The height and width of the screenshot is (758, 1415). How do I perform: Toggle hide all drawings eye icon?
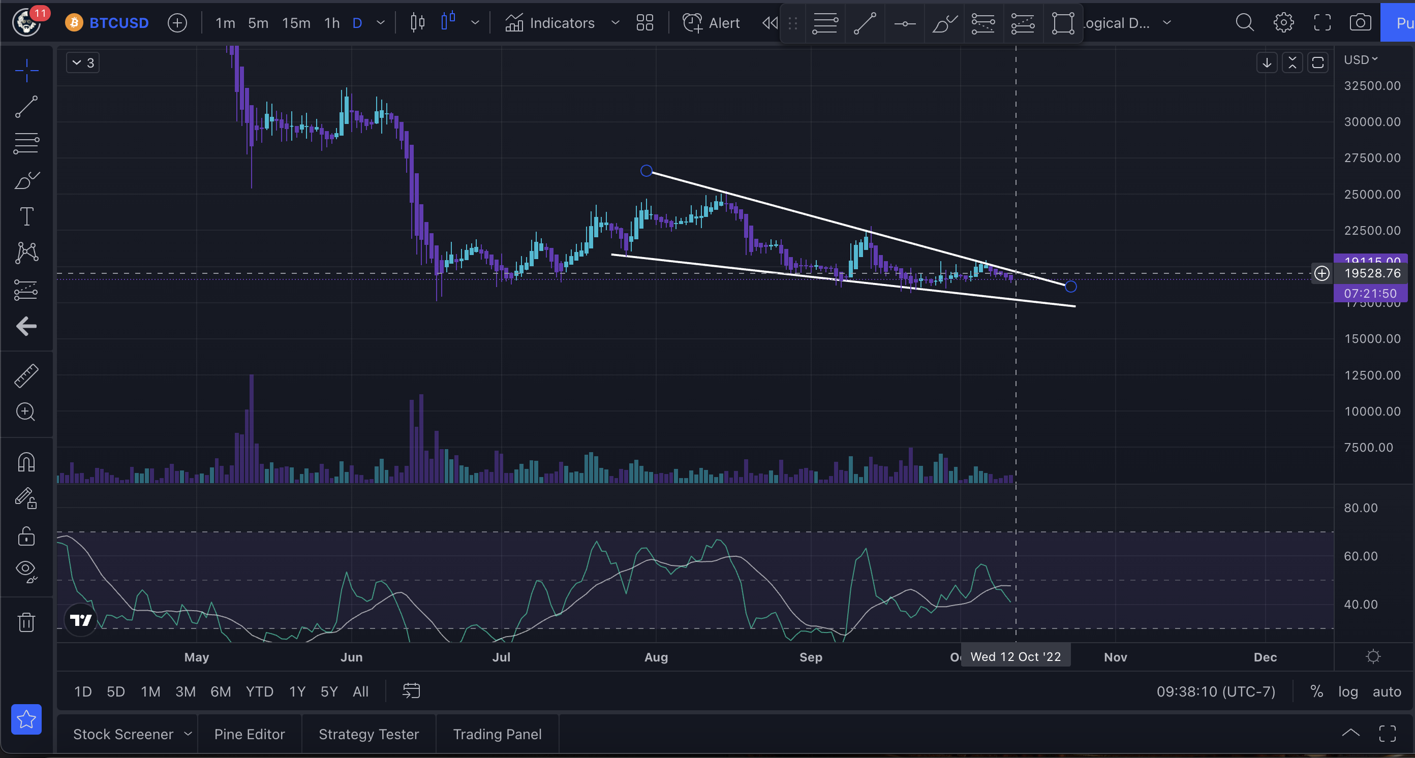[26, 571]
